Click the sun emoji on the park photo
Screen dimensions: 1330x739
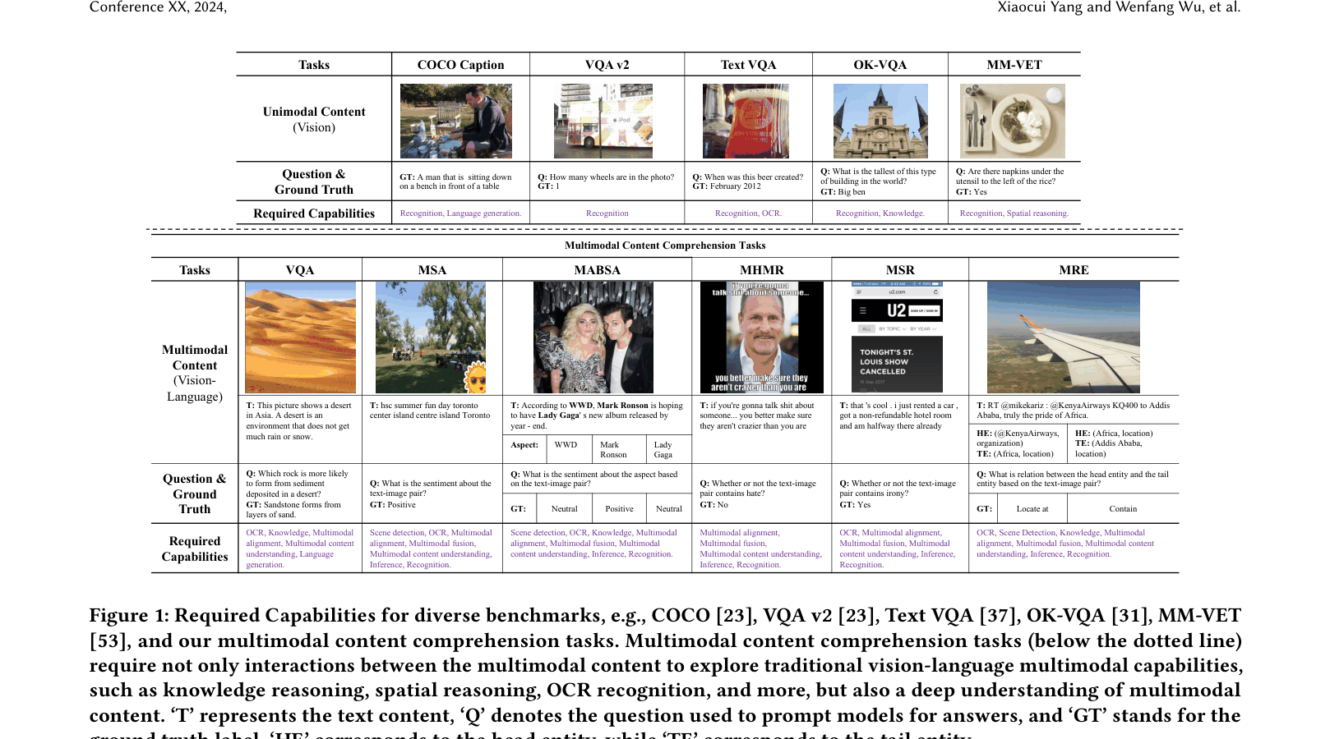[476, 378]
